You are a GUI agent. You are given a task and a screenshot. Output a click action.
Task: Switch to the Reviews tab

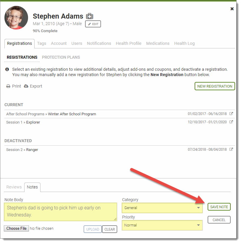[x=14, y=187]
